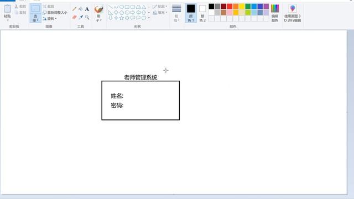
Task: Expand the full shapes gallery
Action: click(x=149, y=18)
